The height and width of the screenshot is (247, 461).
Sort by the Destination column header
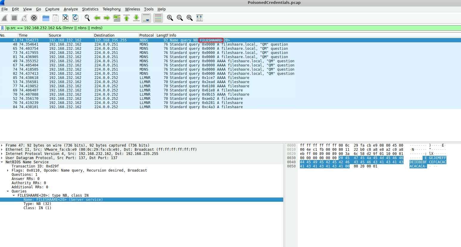pos(104,35)
